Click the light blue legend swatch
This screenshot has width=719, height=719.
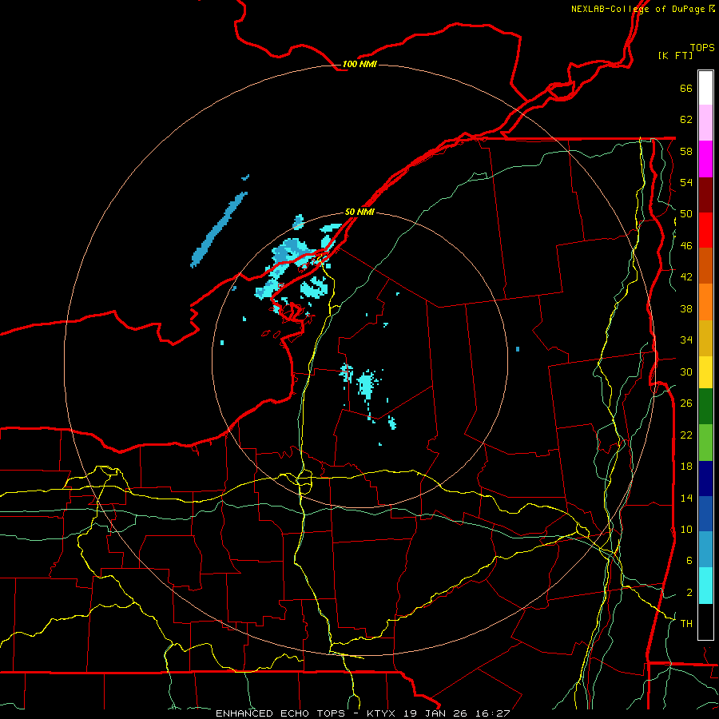[x=705, y=550]
